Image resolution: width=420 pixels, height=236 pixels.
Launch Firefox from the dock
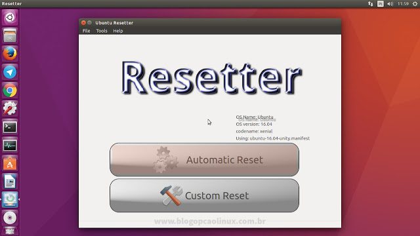pyautogui.click(x=10, y=54)
